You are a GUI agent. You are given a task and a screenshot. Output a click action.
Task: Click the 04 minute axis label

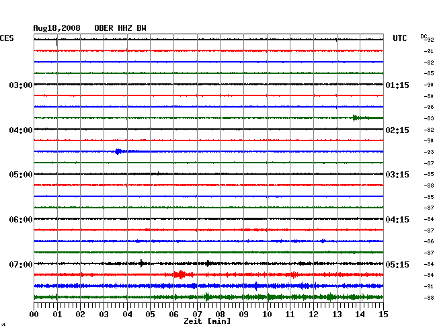(x=127, y=315)
